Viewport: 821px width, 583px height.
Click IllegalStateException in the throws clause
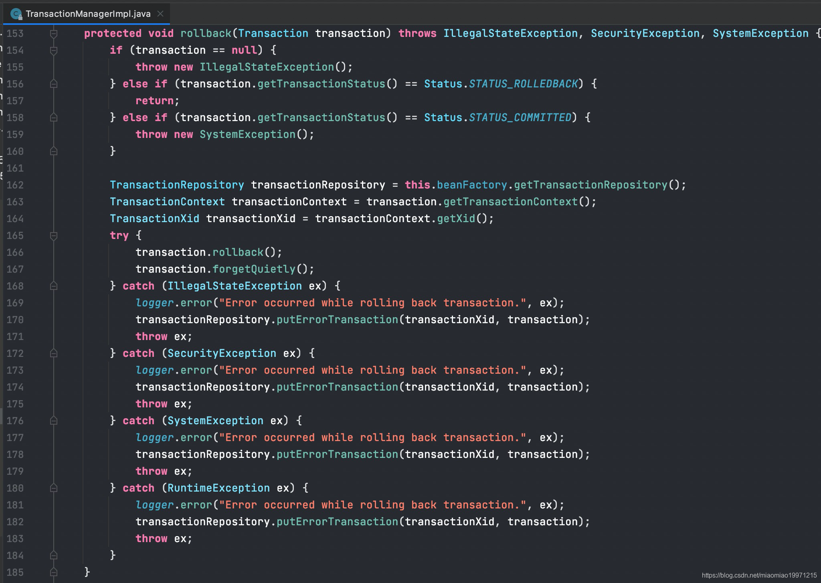pos(510,33)
